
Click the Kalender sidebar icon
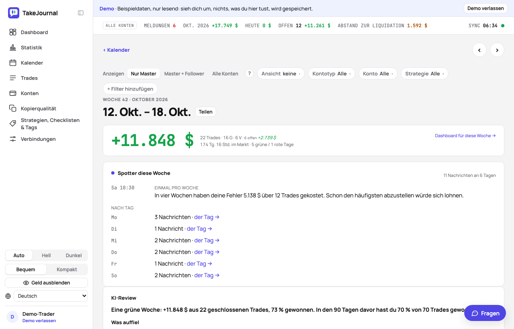click(13, 63)
